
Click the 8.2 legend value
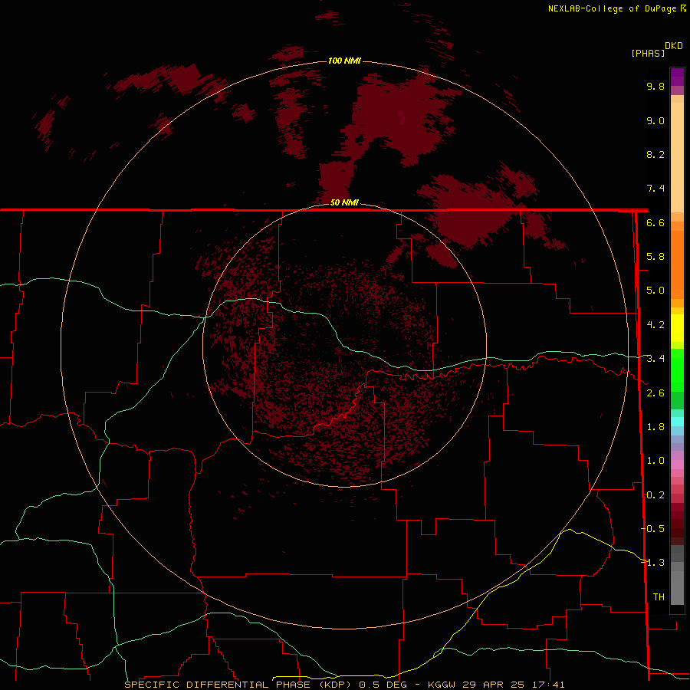click(655, 154)
